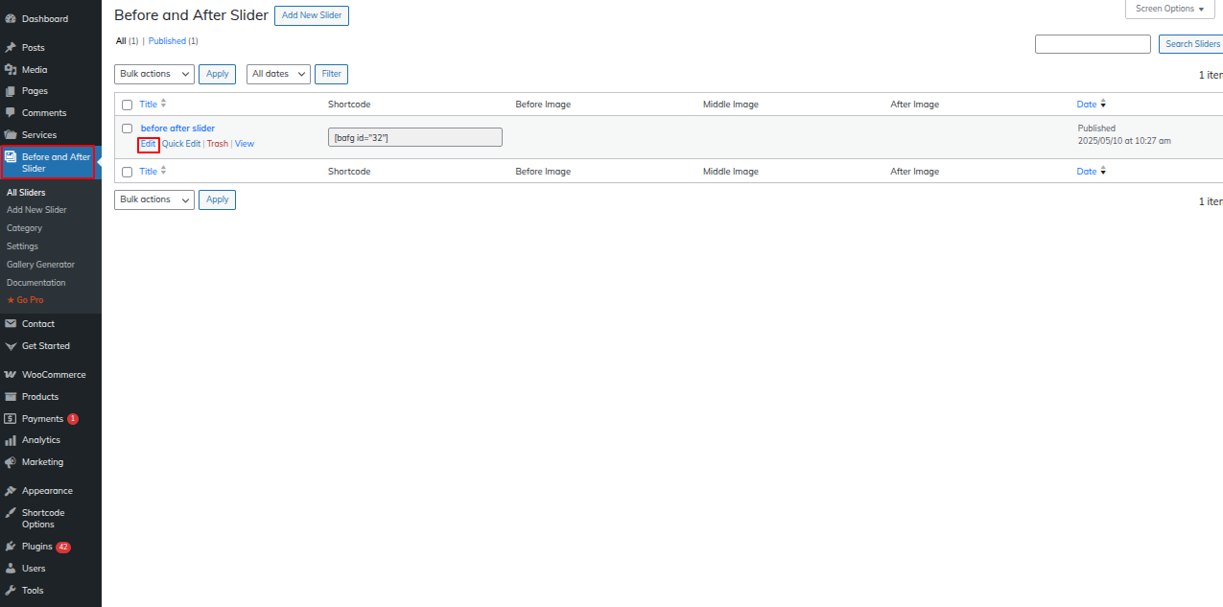Check the select-all box in table header
Screen dimensions: 1223x607
tap(127, 105)
